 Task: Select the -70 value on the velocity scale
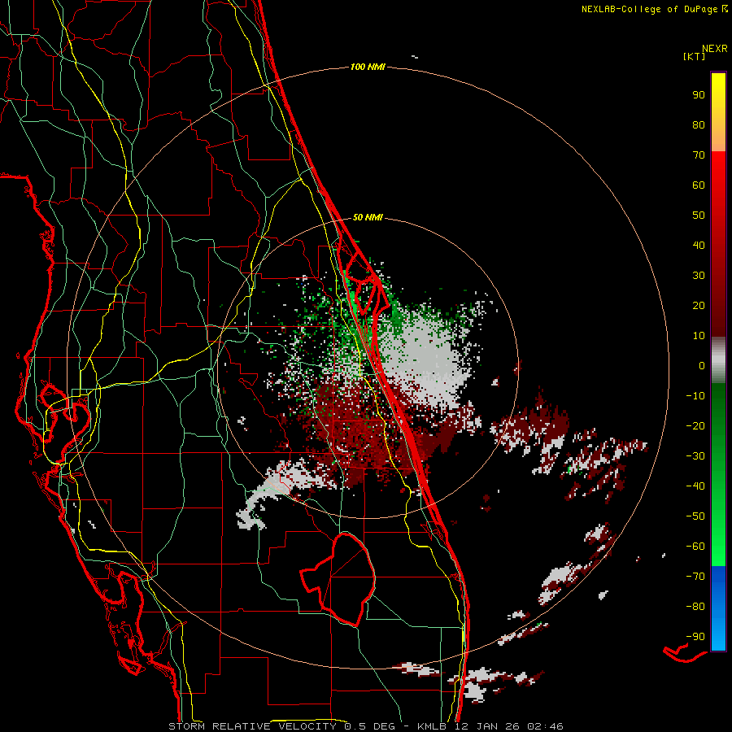click(695, 577)
